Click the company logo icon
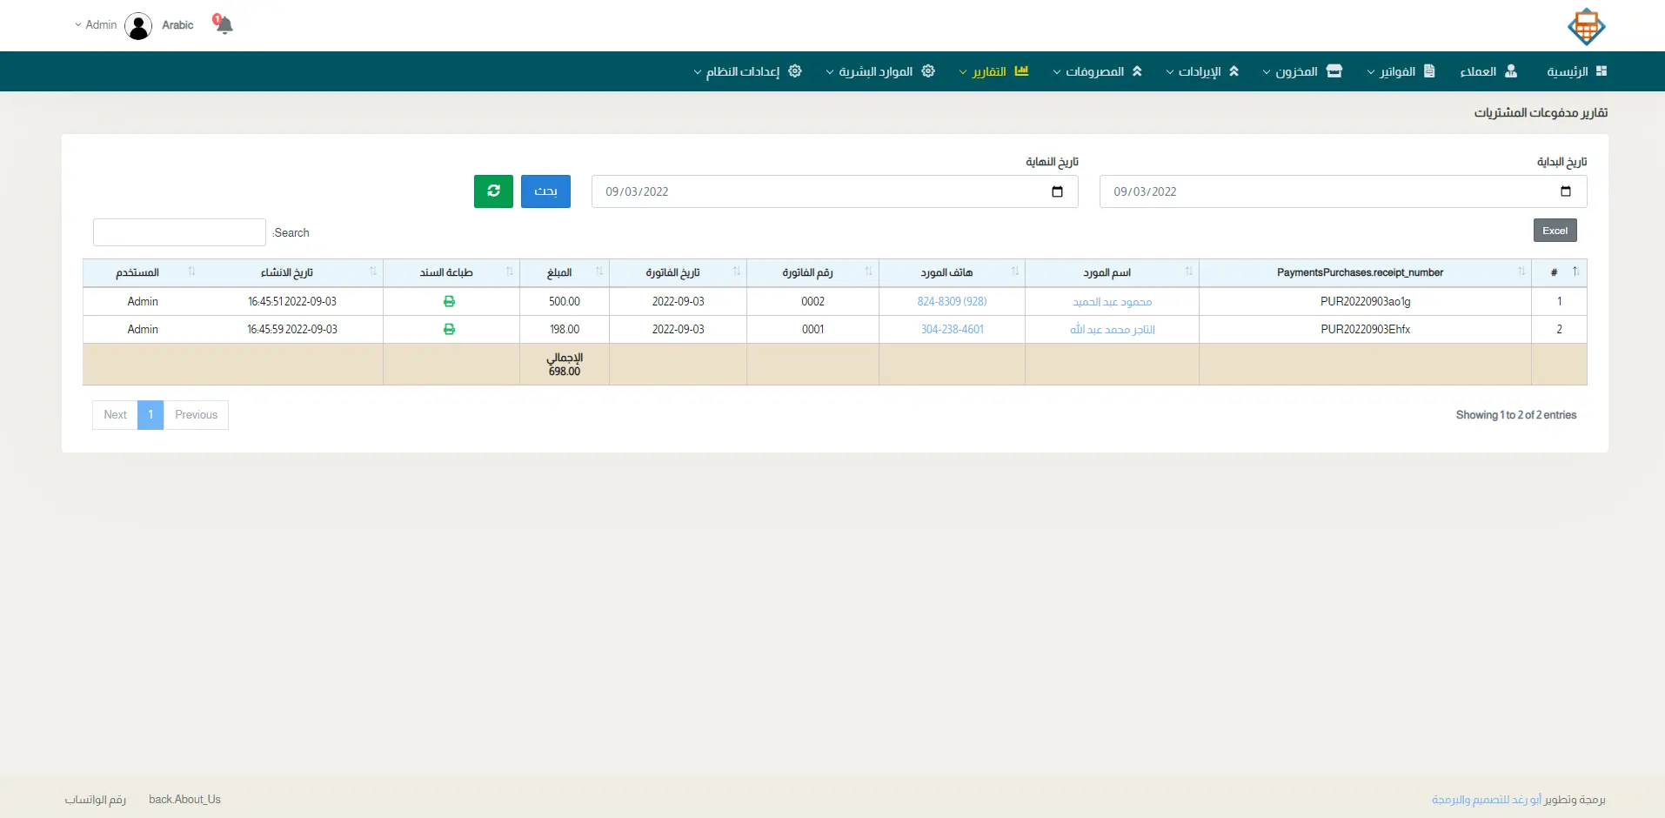This screenshot has width=1665, height=818. click(1586, 26)
